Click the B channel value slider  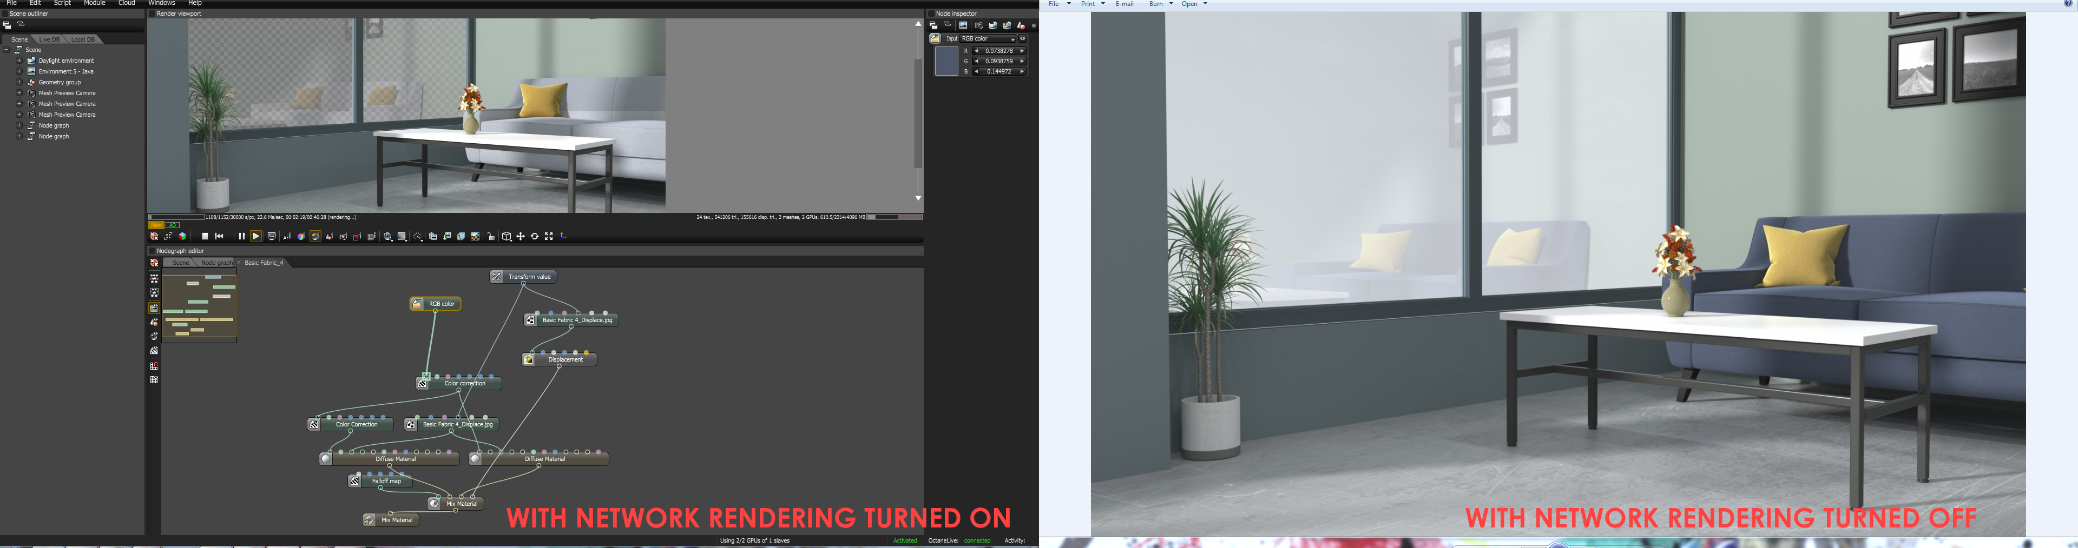[998, 72]
